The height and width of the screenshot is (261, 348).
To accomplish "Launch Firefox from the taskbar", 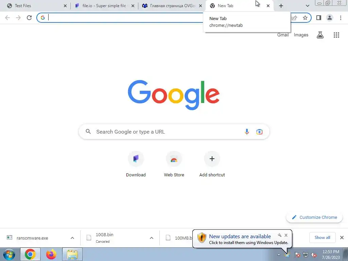I will [51, 254].
